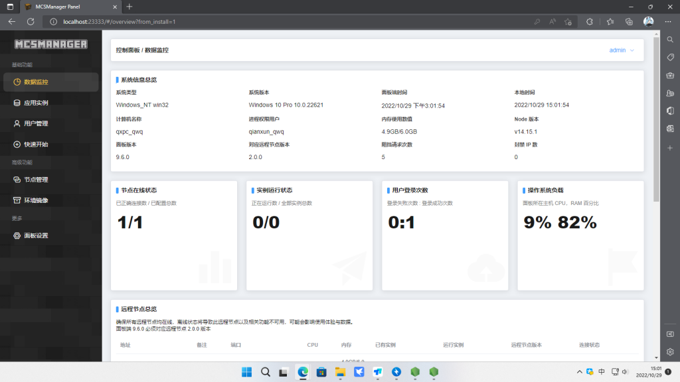
Task: Show hidden system tray icons
Action: [x=579, y=371]
